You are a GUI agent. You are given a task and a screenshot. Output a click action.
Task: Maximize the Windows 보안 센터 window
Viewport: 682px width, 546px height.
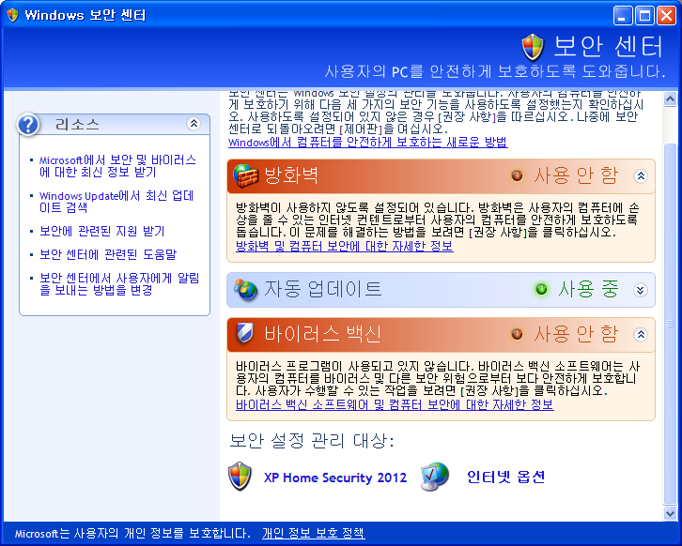tap(644, 16)
